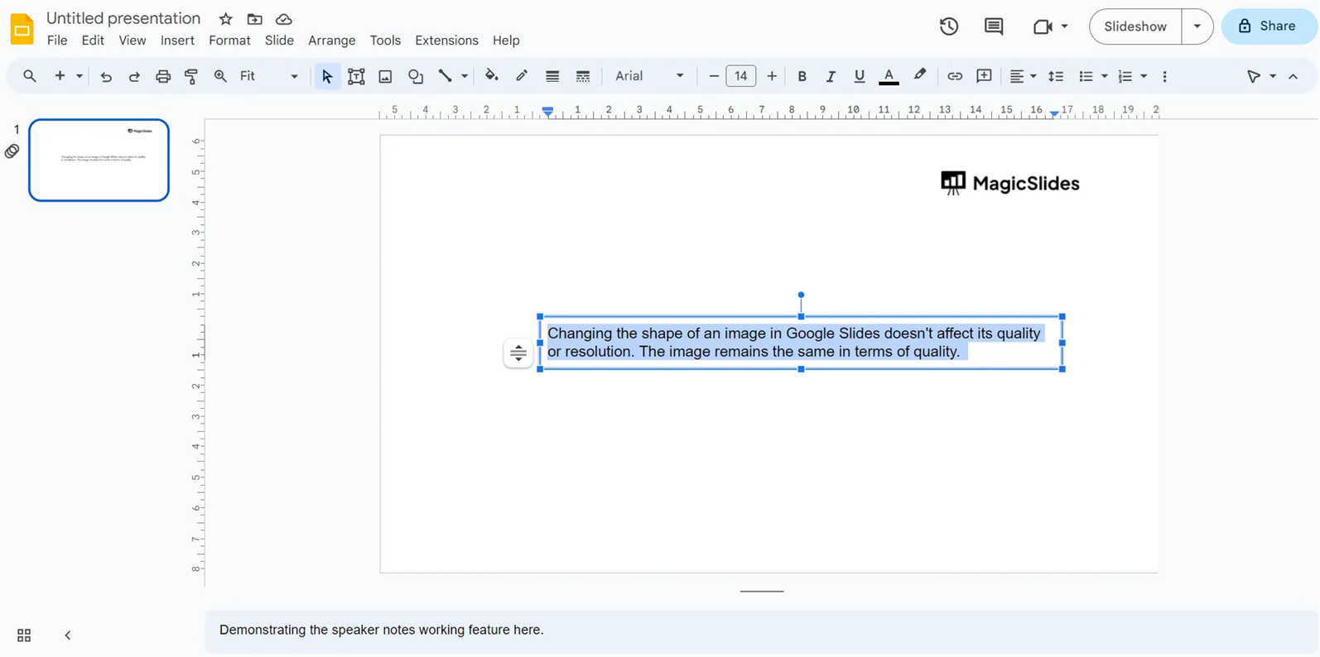
Task: Click the print icon
Action: coord(163,76)
